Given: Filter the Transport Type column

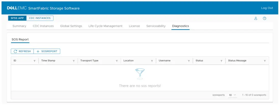Looking at the screenshot, I should pos(117,61).
